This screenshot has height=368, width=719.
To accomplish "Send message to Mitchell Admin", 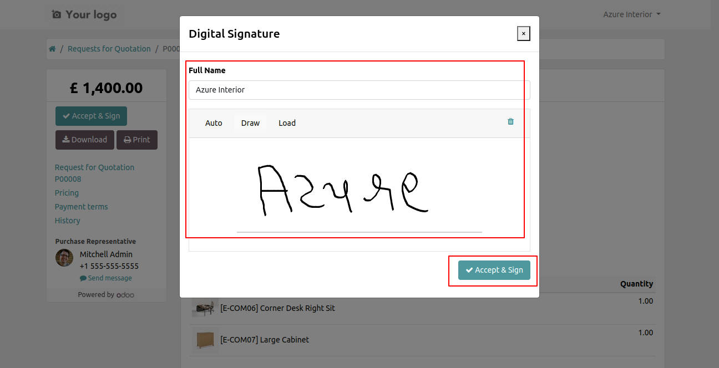I will point(106,278).
